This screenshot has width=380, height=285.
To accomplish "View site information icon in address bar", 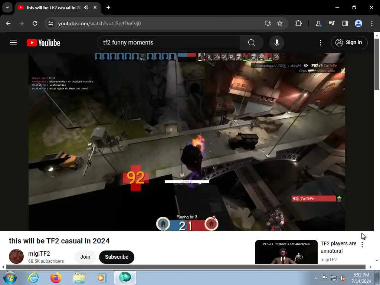I will pyautogui.click(x=50, y=23).
